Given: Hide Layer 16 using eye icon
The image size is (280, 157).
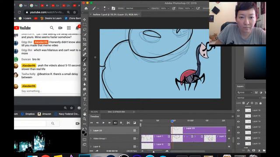Looking at the screenshot, I should (x=238, y=110).
